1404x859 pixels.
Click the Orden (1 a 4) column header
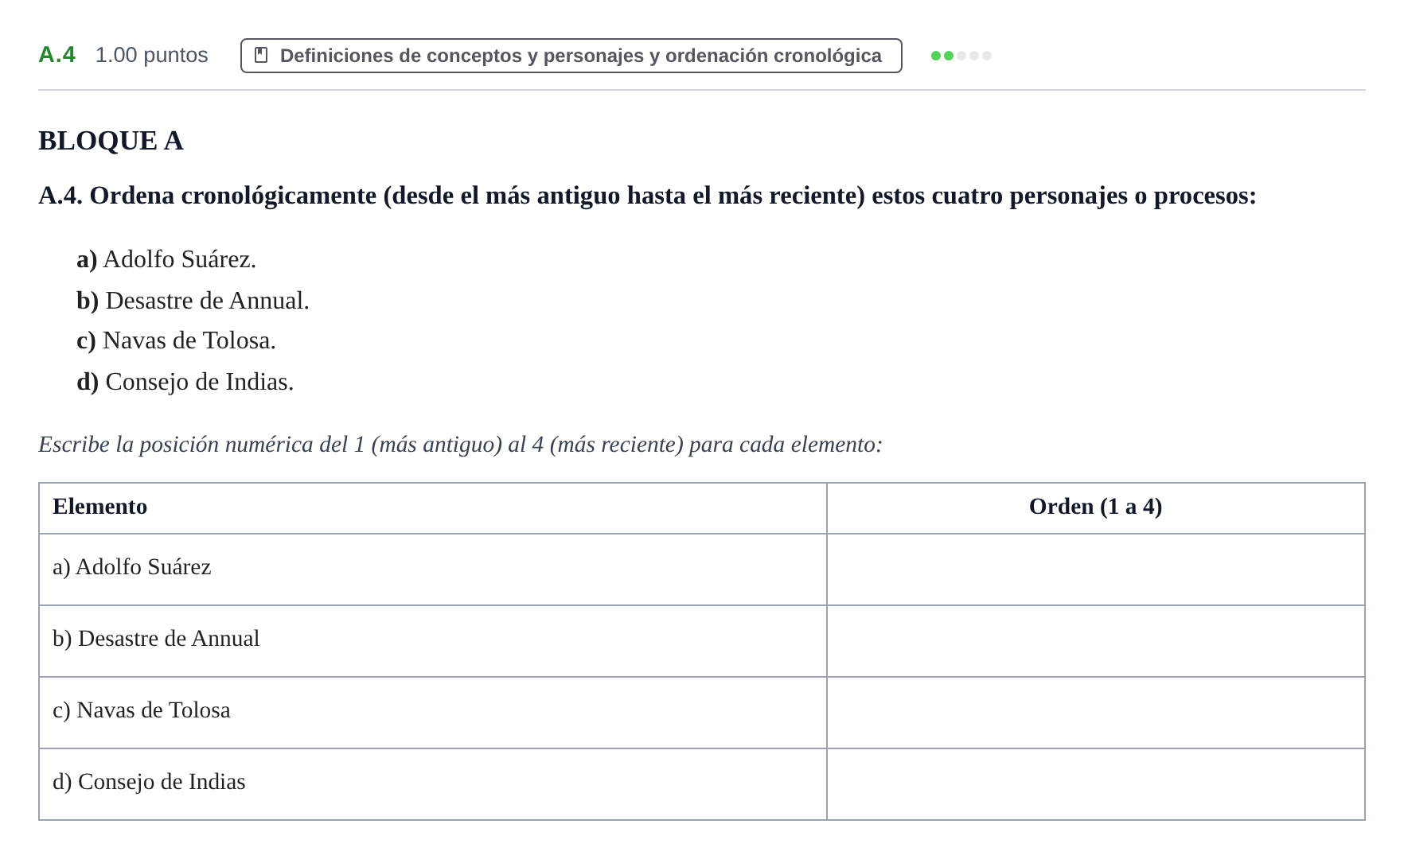pyautogui.click(x=1096, y=507)
